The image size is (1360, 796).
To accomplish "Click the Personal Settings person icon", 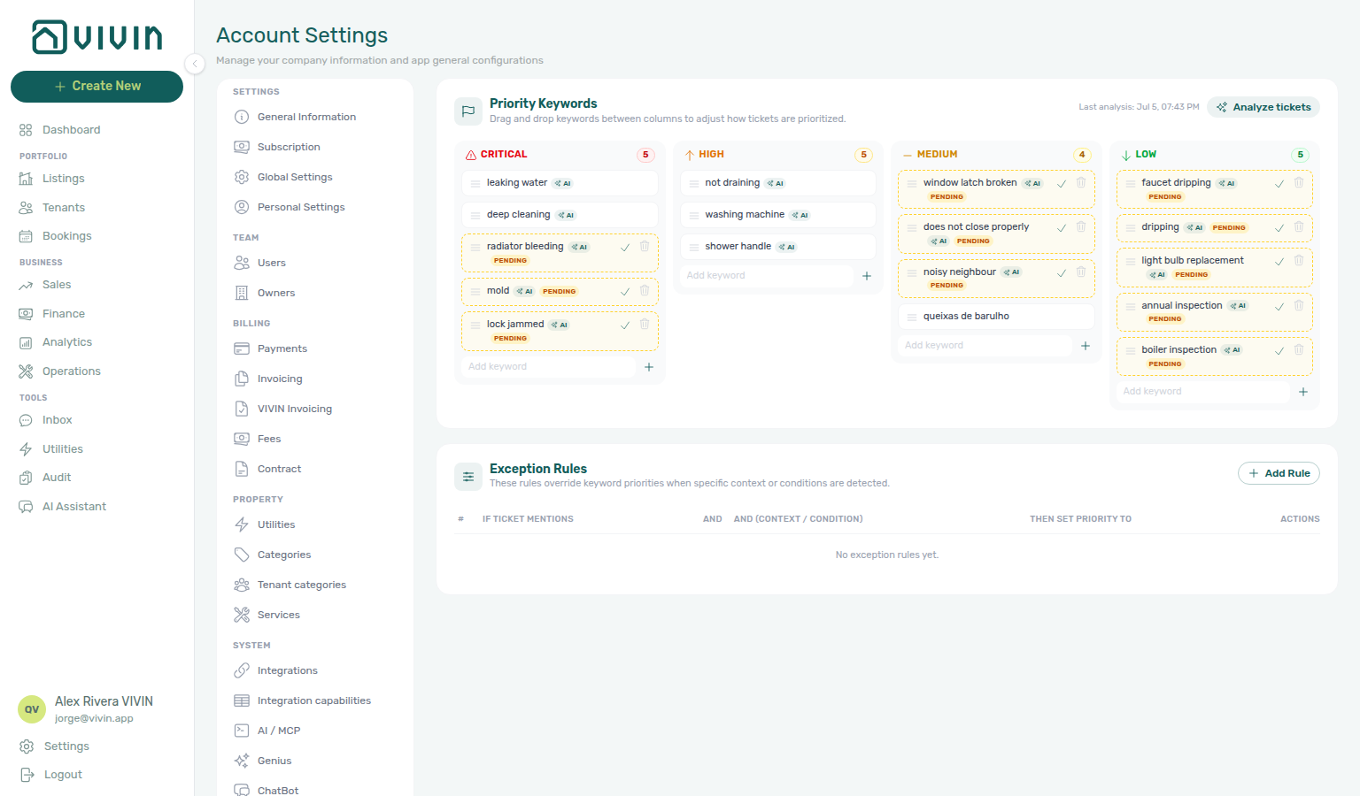I will point(242,207).
